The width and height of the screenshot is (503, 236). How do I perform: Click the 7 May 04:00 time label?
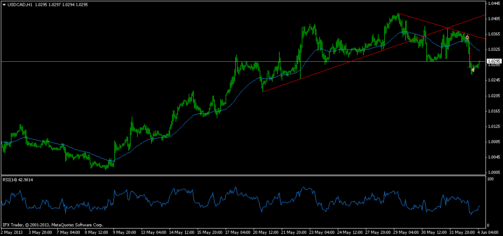click(67, 232)
